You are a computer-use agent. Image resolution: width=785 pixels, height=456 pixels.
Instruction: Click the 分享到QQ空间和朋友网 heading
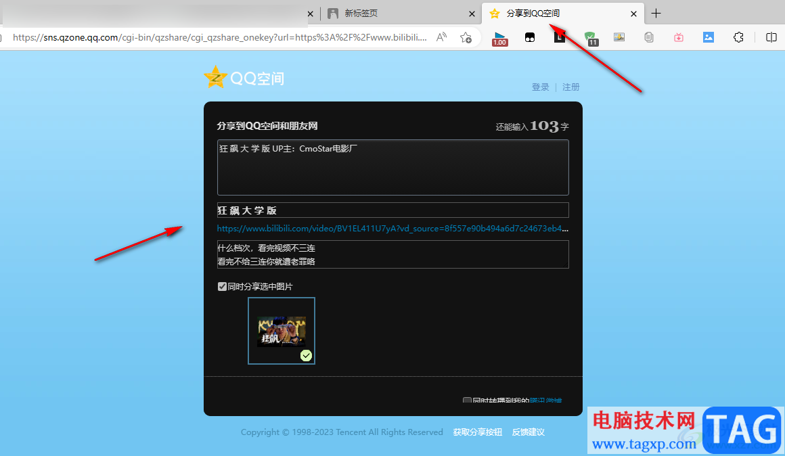[267, 126]
